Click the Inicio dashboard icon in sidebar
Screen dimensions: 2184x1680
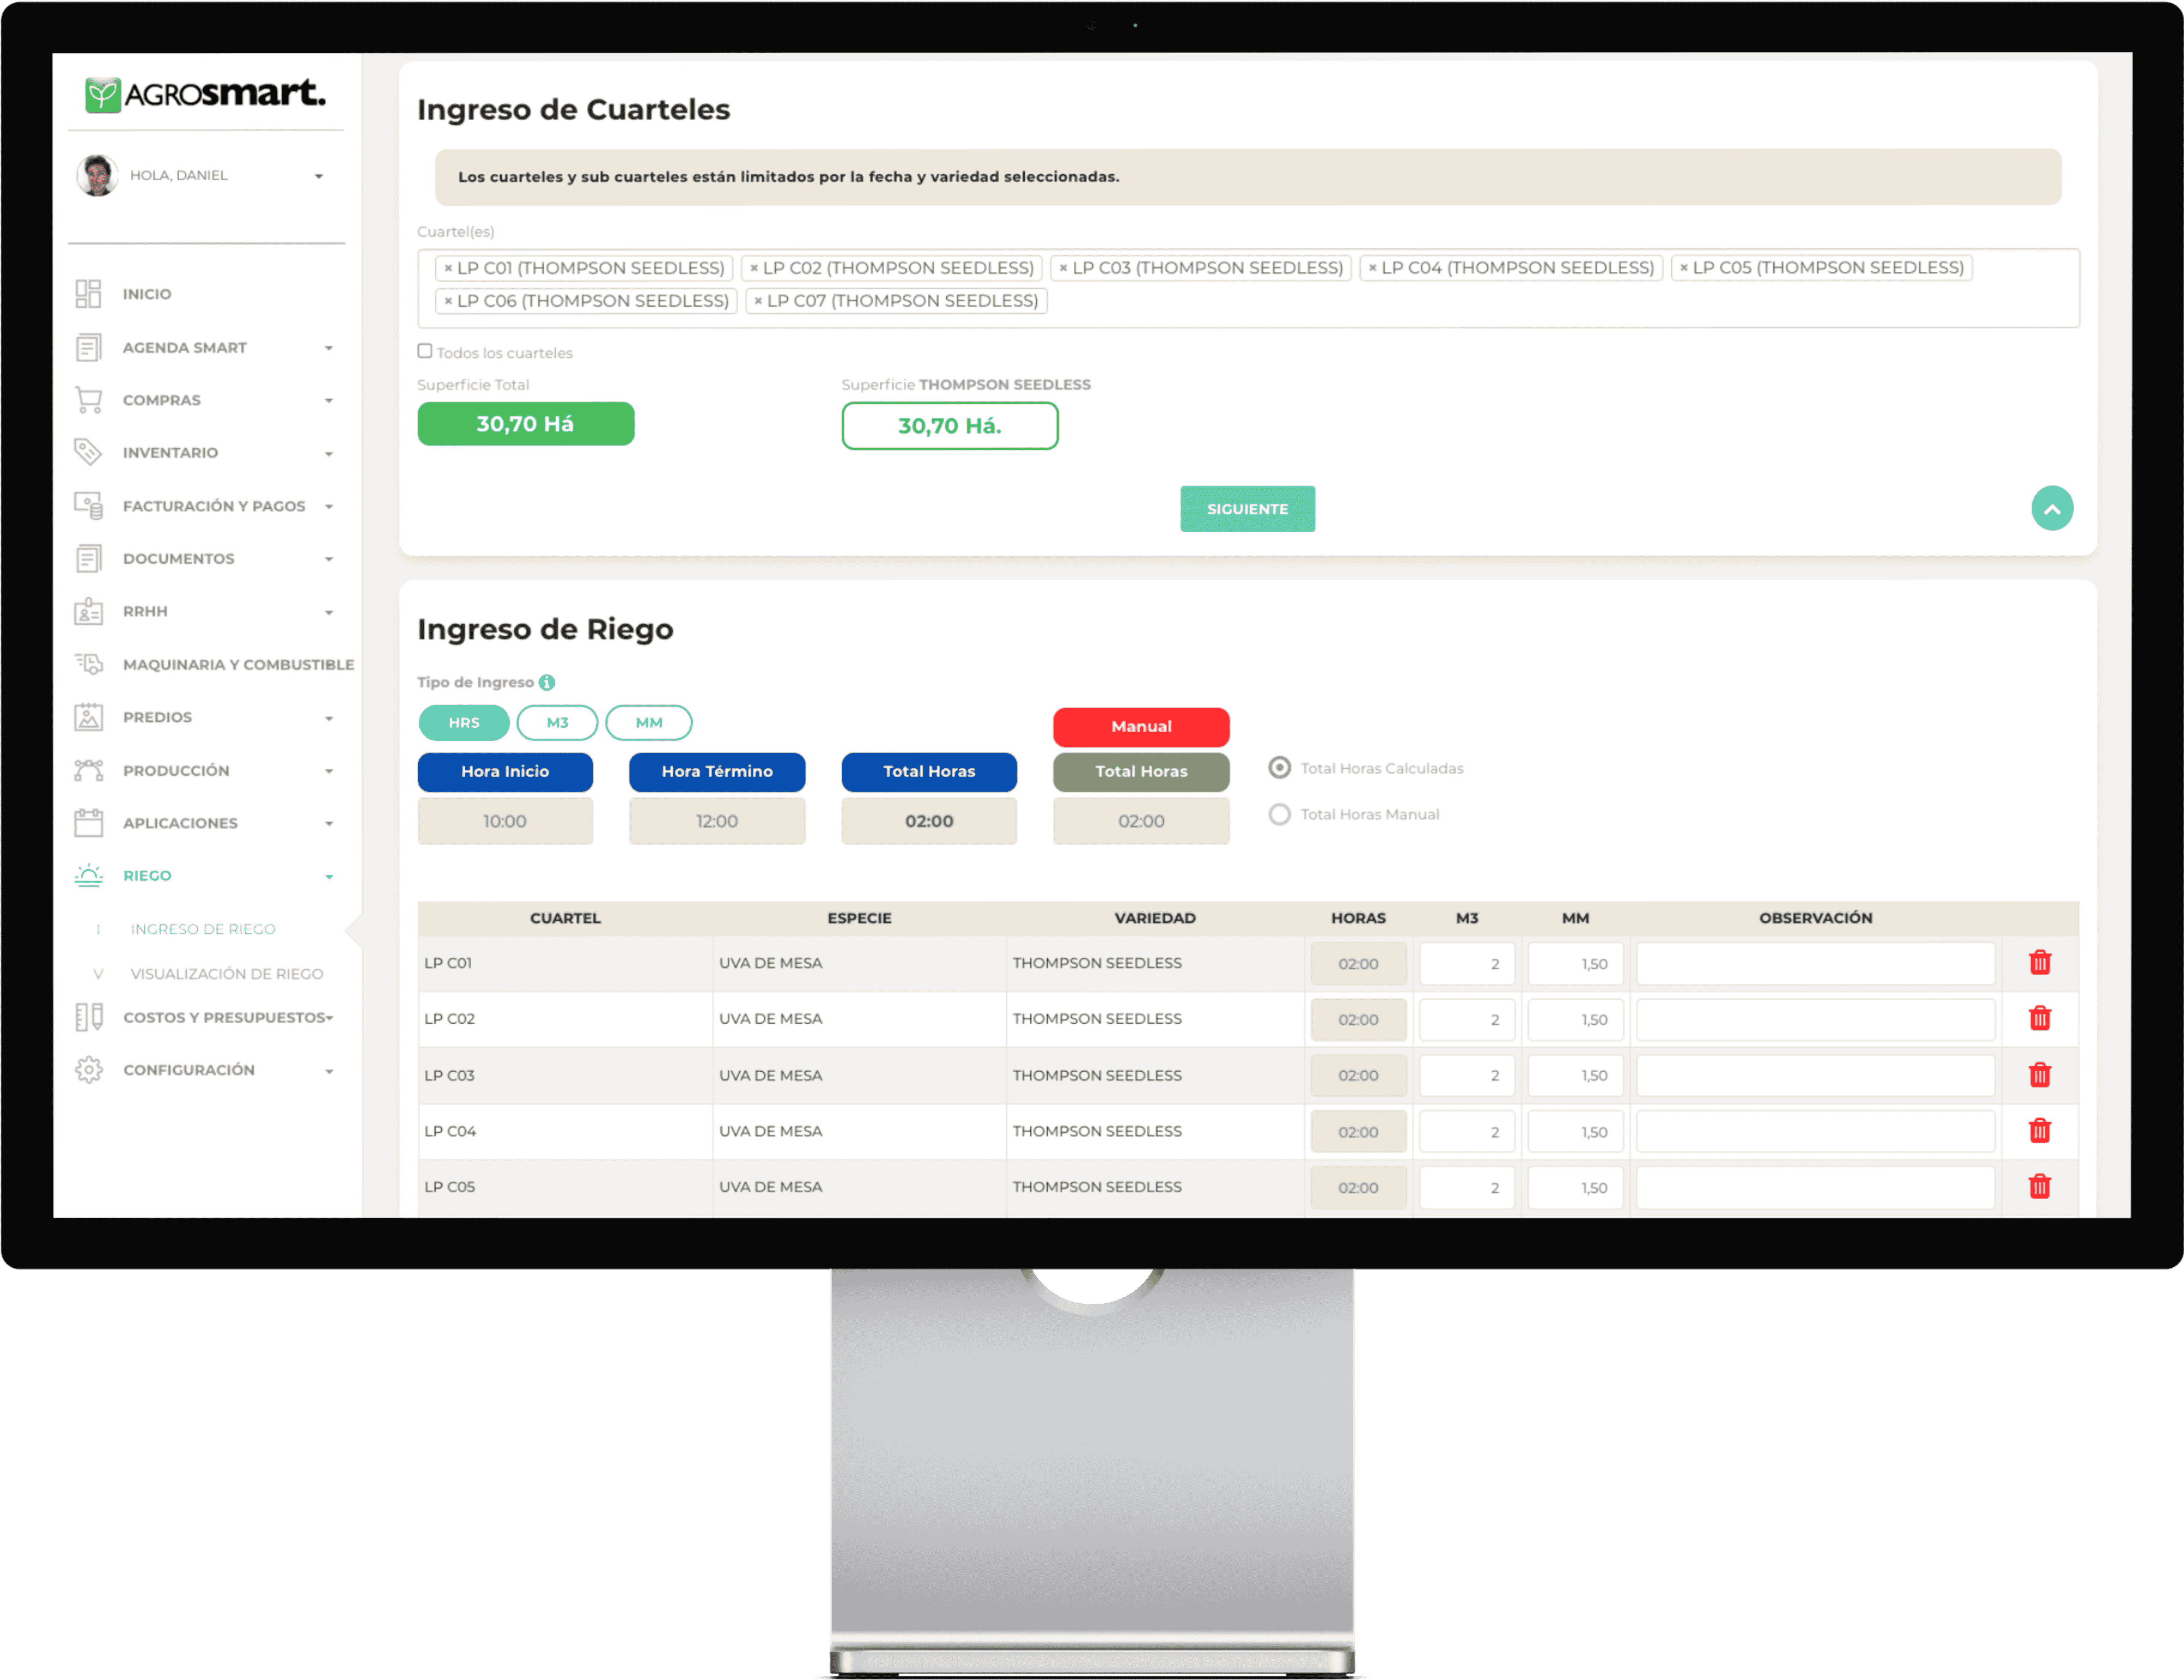pyautogui.click(x=88, y=294)
